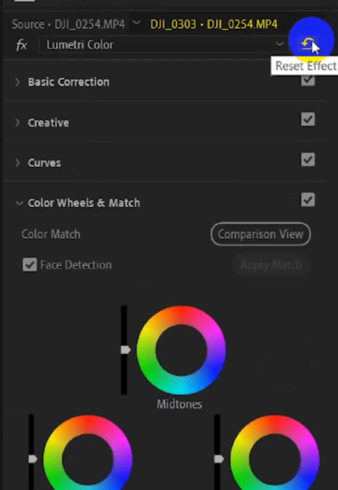Click the Highlights luminance slider handle
Viewport: 338px width, 490px height.
pyautogui.click(x=219, y=459)
